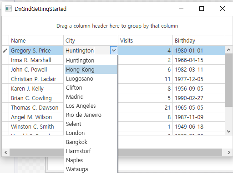
Task: Click the vertical scrollbar thumb
Action: [x=229, y=80]
